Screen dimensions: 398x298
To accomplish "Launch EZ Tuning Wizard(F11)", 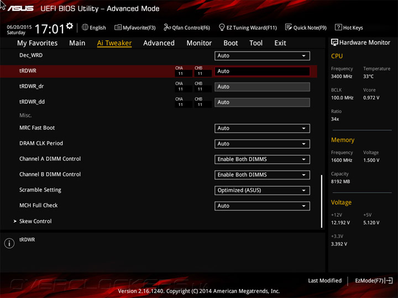I will point(248,28).
